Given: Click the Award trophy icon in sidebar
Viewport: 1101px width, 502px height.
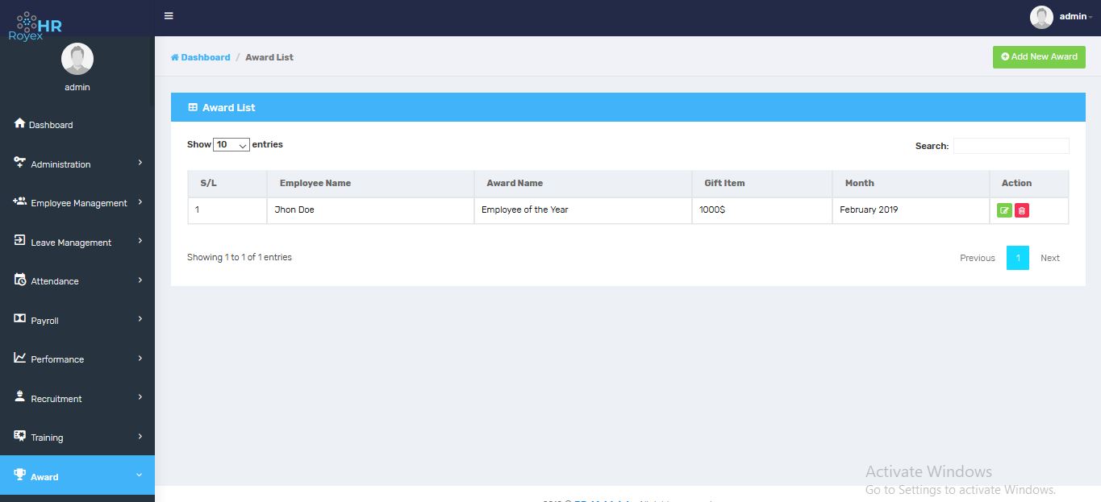Looking at the screenshot, I should 20,475.
